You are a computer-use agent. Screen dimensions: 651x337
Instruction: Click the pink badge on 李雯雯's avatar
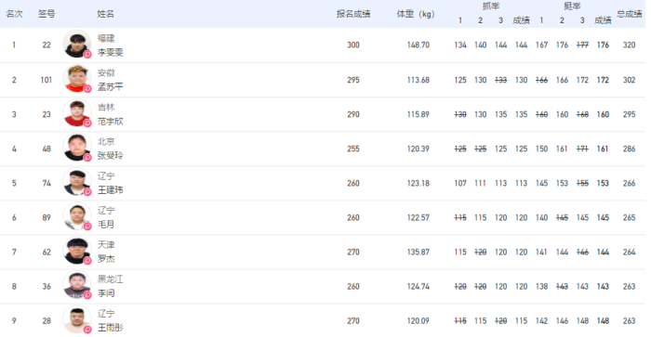[x=87, y=54]
